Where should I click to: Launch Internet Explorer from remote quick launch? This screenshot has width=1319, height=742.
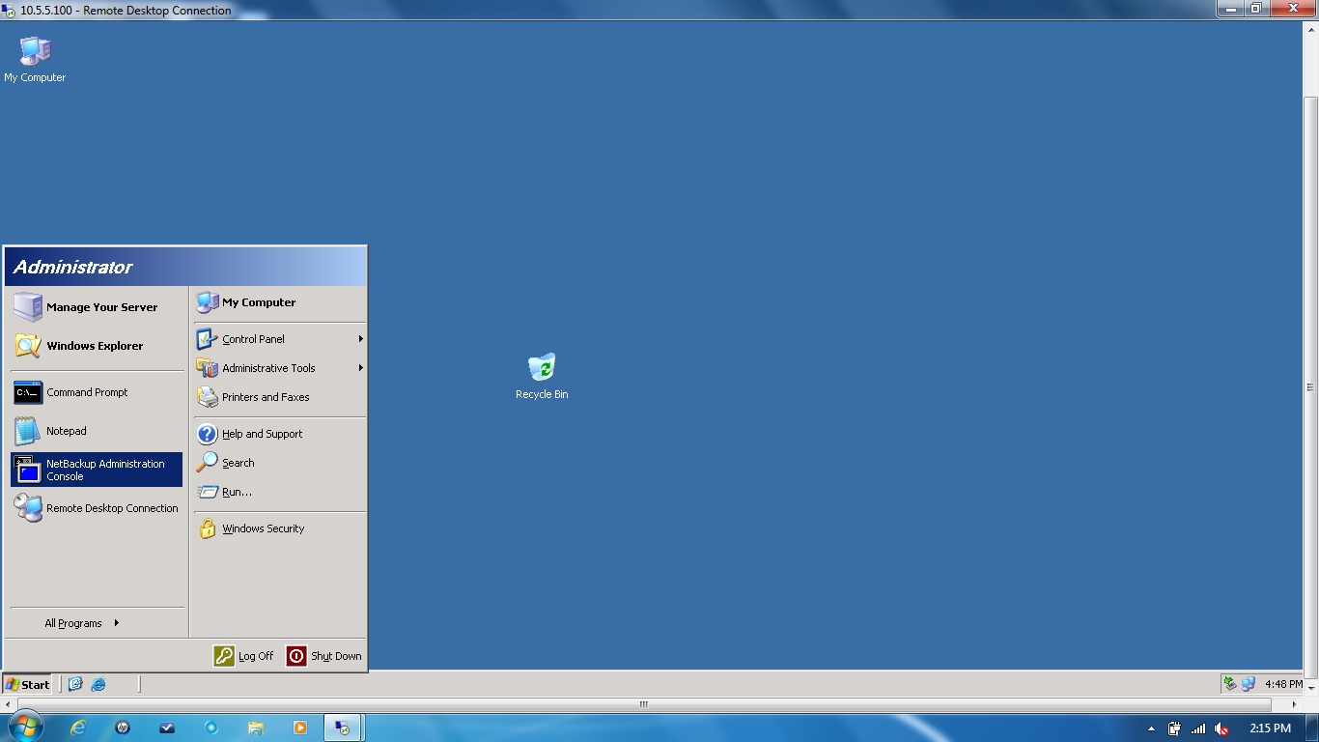coord(98,684)
